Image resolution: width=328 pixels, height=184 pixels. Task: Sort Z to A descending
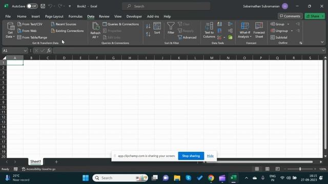coord(148,34)
